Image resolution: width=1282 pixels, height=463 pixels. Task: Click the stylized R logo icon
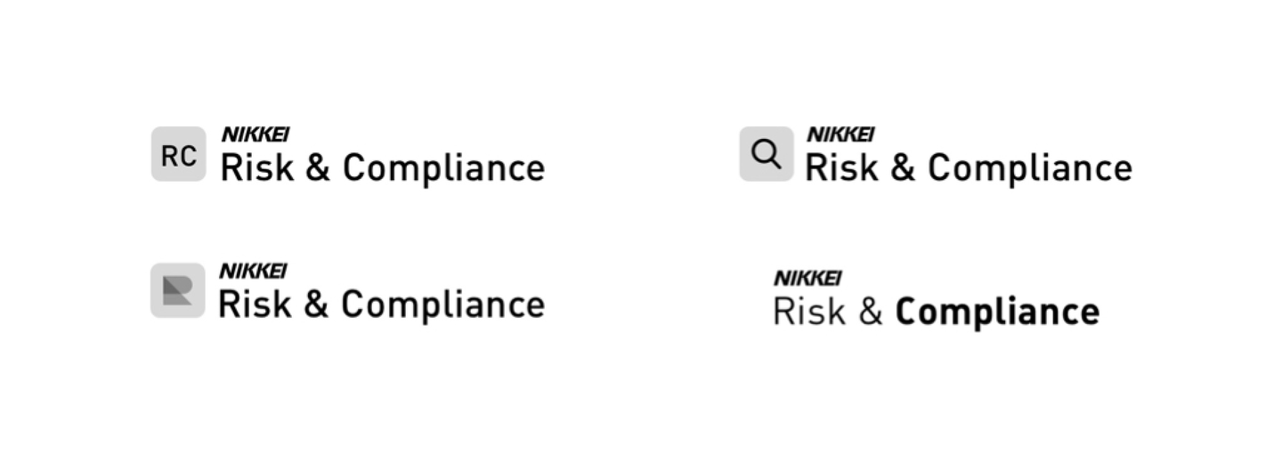pos(177,290)
